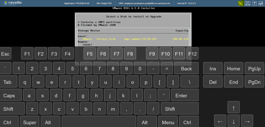Tap the space bar key
Viewport: 265px width, 127px height.
(x=99, y=121)
